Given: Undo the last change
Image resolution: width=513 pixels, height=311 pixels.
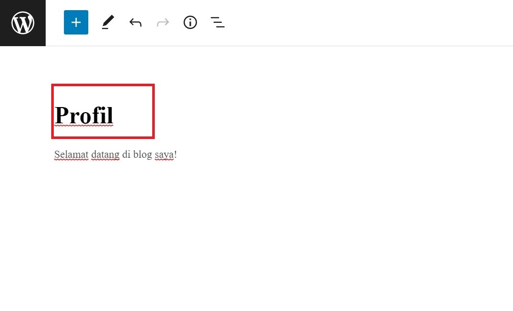Looking at the screenshot, I should pyautogui.click(x=135, y=23).
